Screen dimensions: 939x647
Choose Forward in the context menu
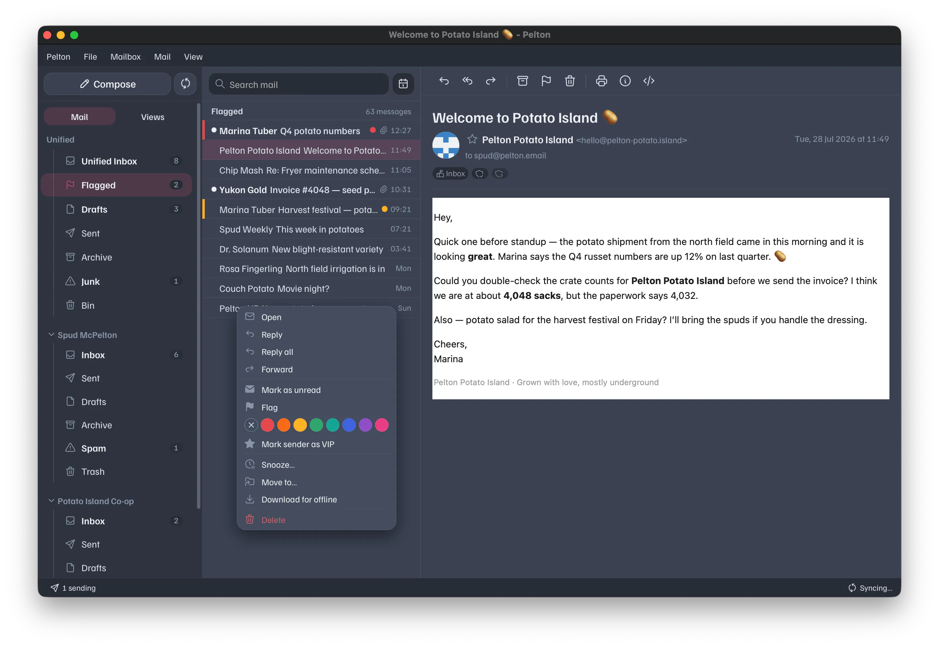click(316, 369)
